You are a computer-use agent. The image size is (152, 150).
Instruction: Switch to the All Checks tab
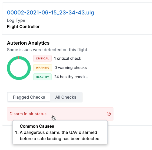click(x=66, y=97)
